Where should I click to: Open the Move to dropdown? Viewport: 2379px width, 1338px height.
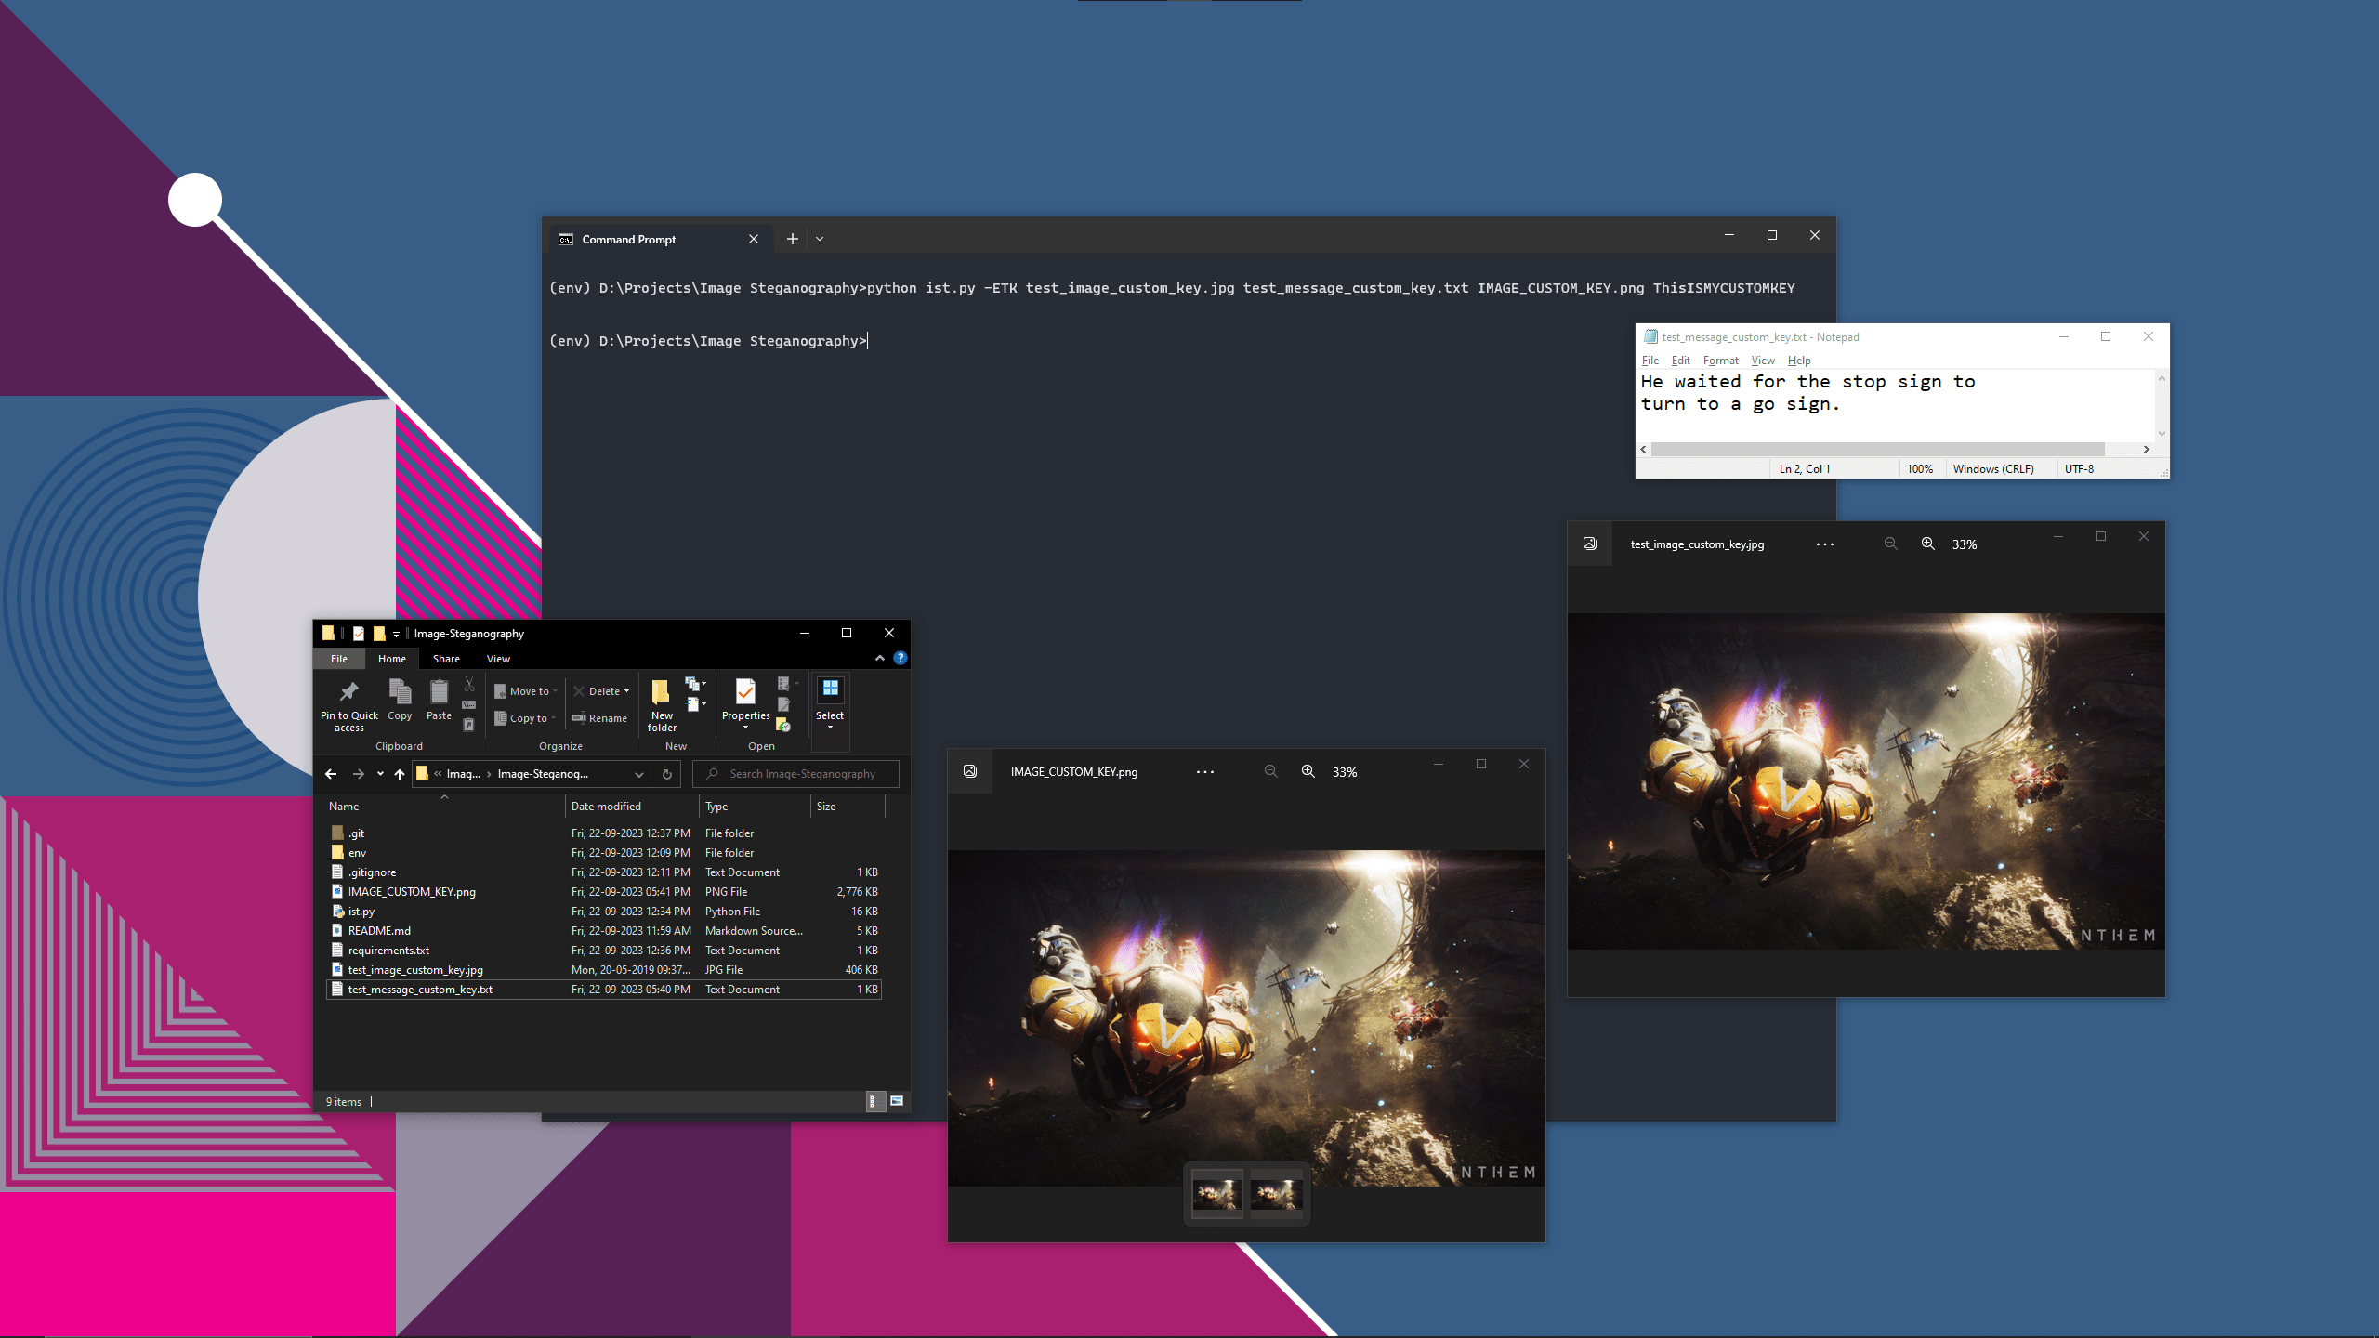[526, 691]
